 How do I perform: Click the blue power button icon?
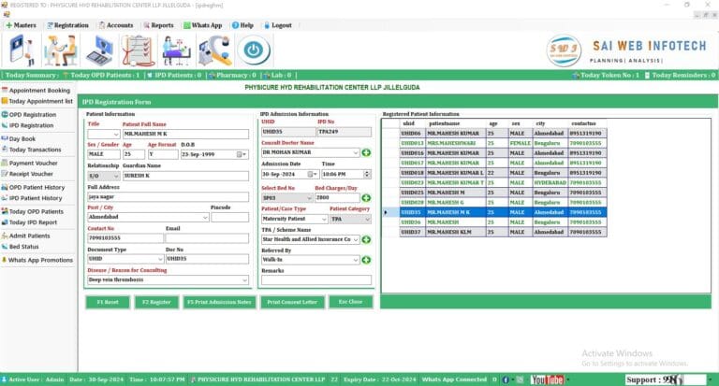tap(254, 50)
